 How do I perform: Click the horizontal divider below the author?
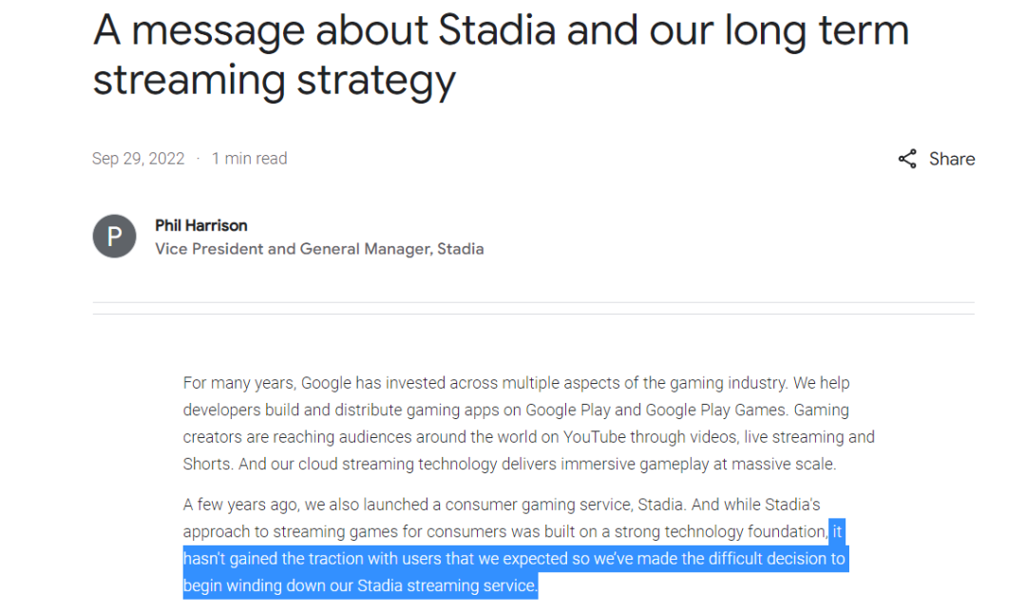(x=533, y=308)
